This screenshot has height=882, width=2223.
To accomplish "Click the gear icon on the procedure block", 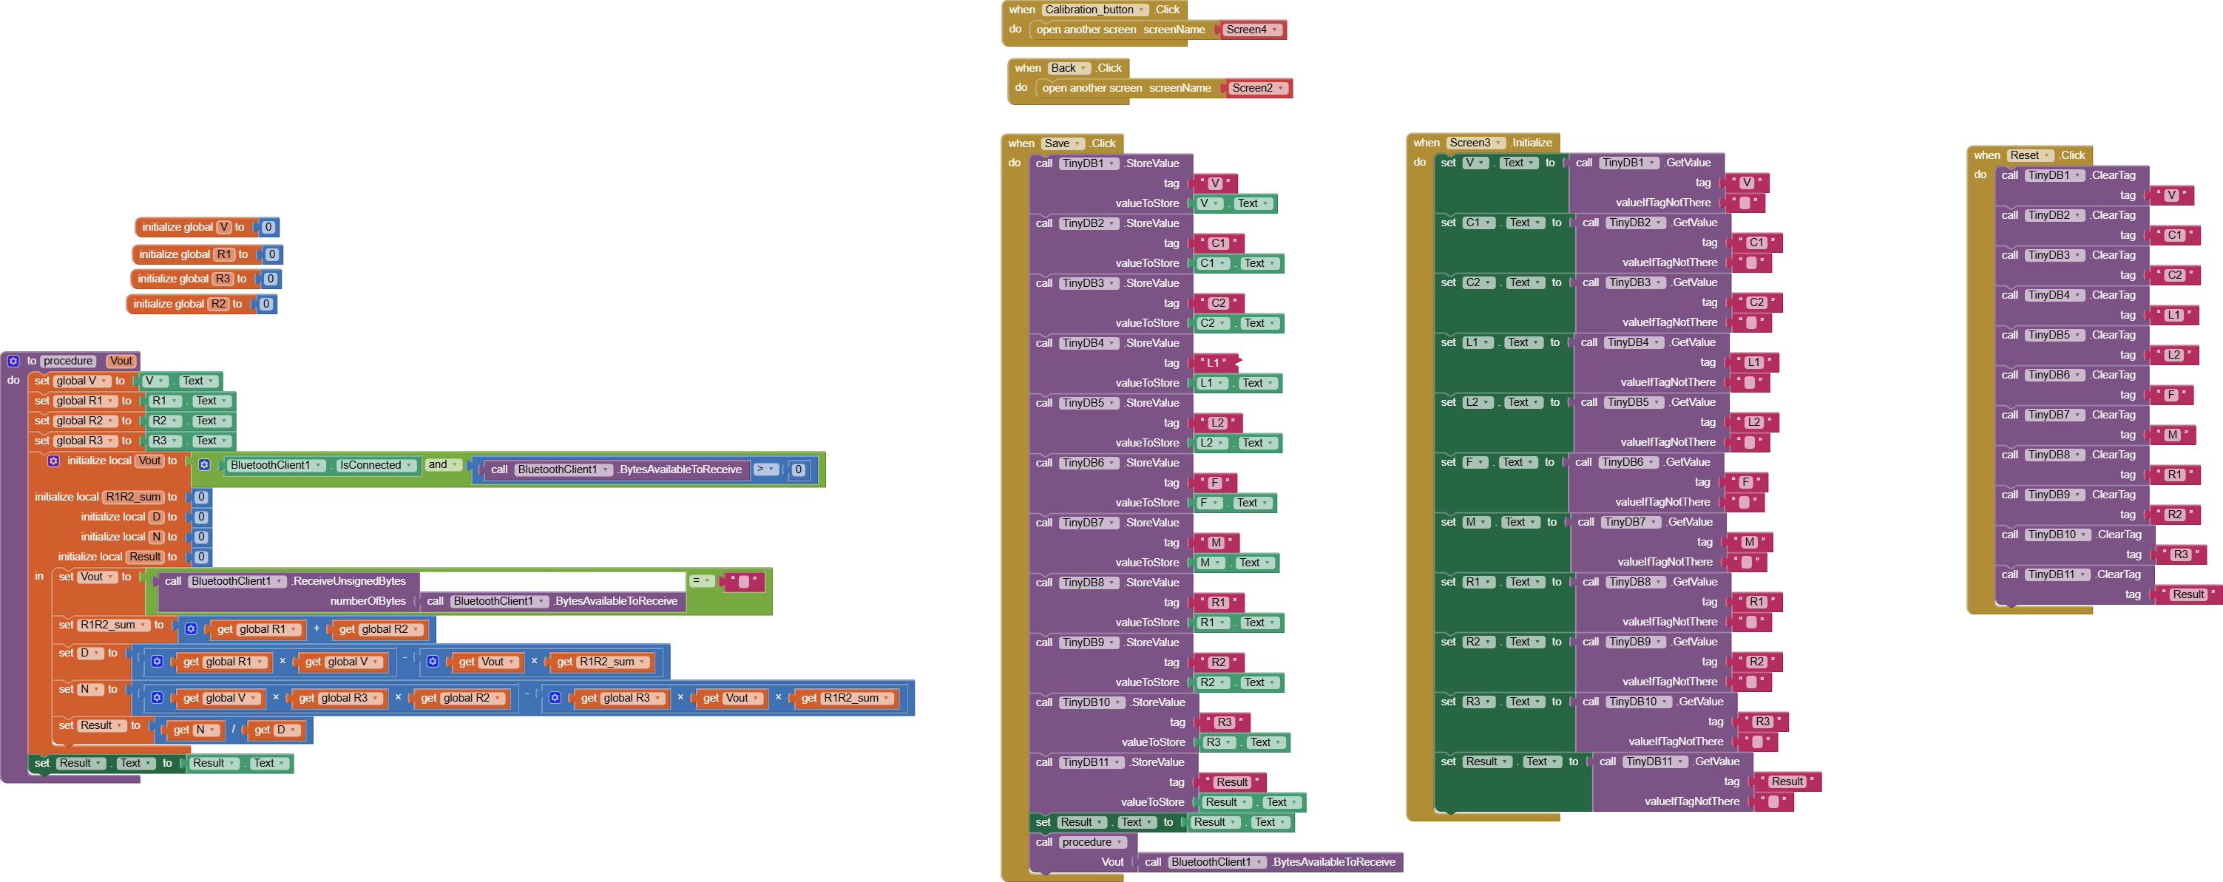I will click(13, 361).
